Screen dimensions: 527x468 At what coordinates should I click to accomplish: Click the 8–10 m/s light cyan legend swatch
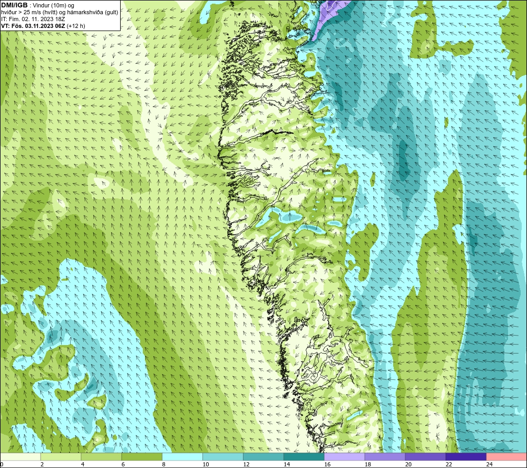pos(182,457)
